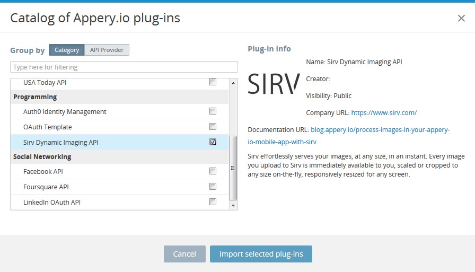Check the OAuth Template checkbox
The image size is (475, 272).
[213, 126]
